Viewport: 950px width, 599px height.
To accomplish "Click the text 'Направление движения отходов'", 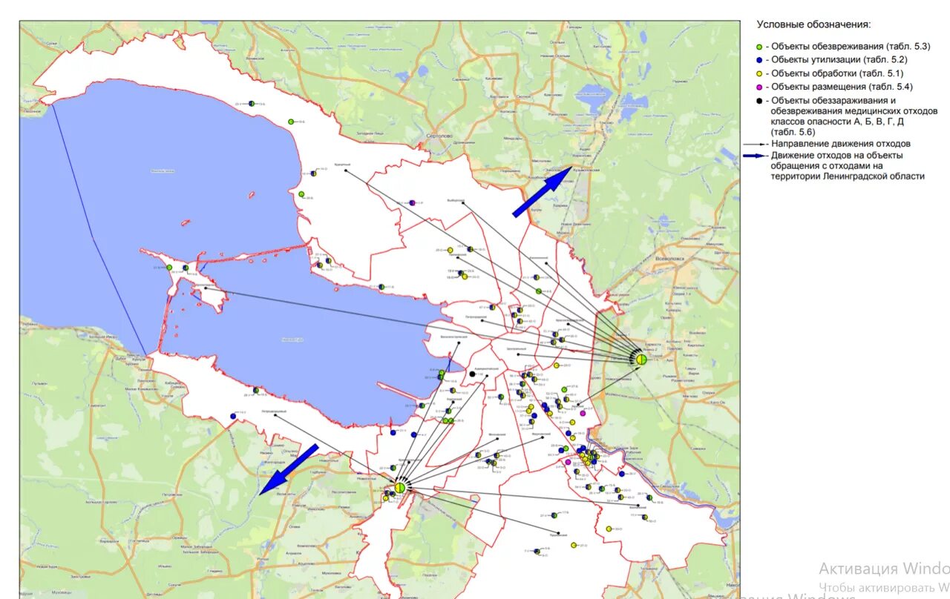I will pos(841,144).
